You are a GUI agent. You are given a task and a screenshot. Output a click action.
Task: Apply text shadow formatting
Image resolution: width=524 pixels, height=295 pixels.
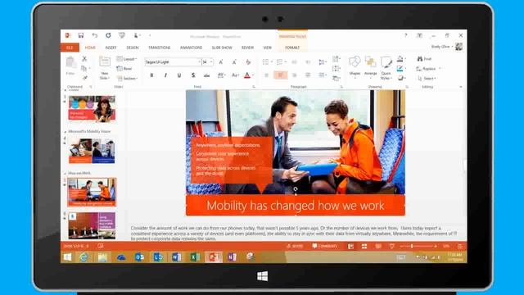(x=193, y=75)
